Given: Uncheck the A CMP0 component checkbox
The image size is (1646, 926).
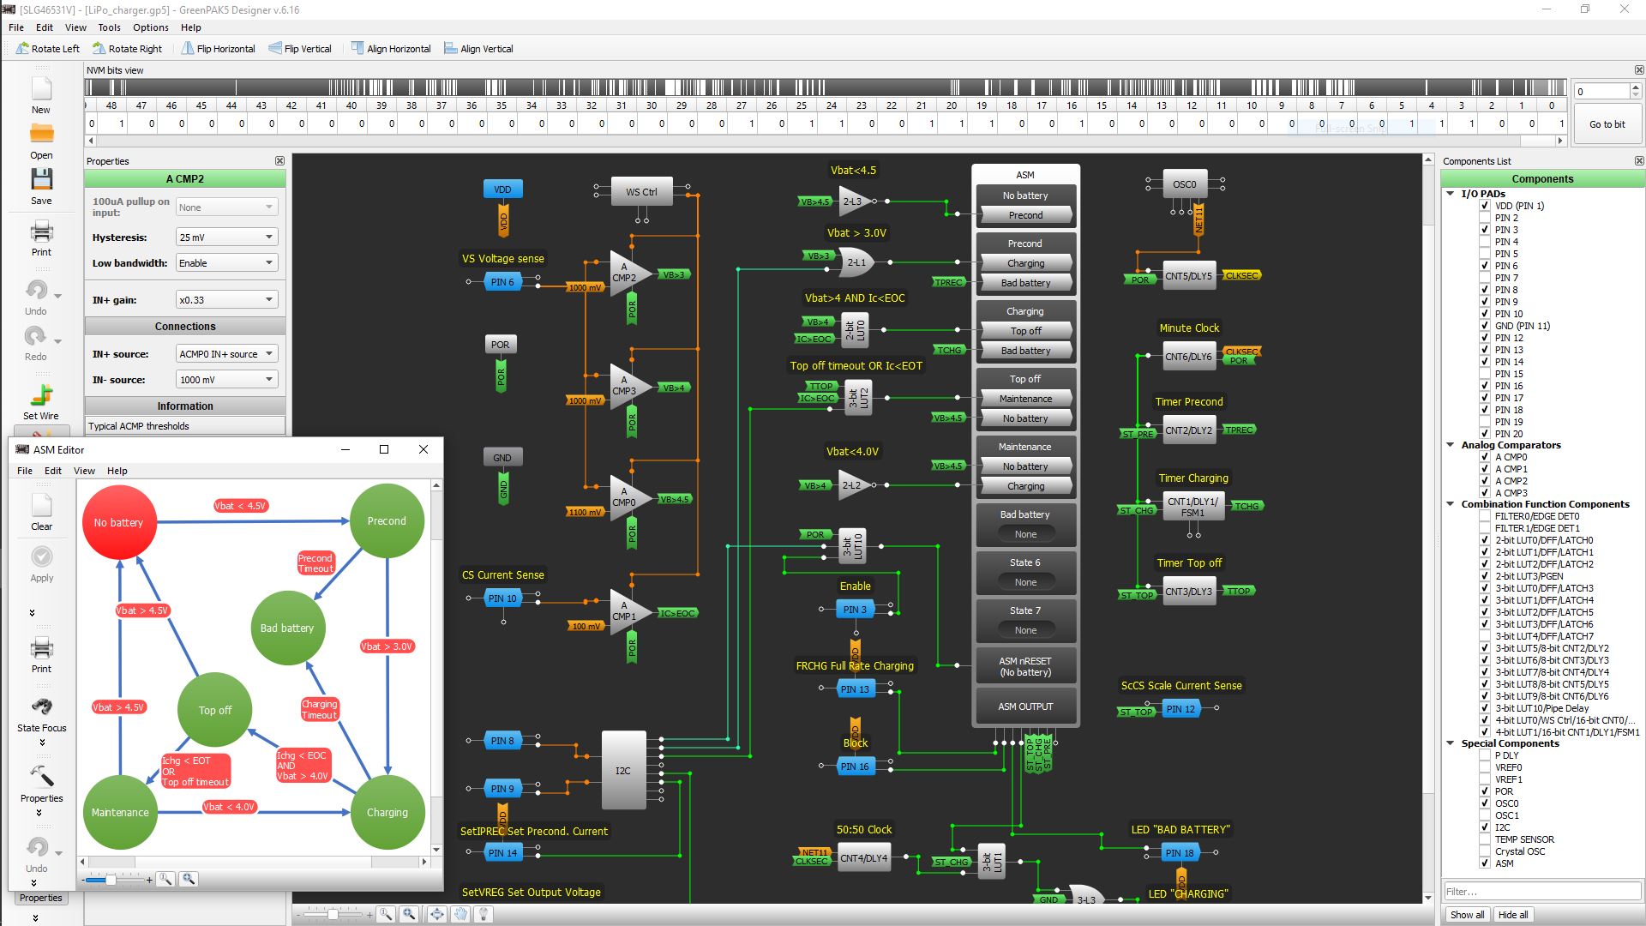Looking at the screenshot, I should click(1485, 457).
